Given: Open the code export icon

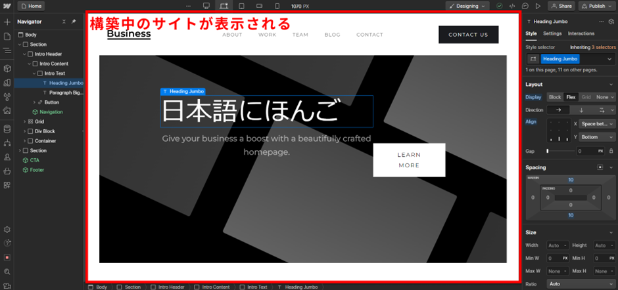Looking at the screenshot, I should (512, 6).
